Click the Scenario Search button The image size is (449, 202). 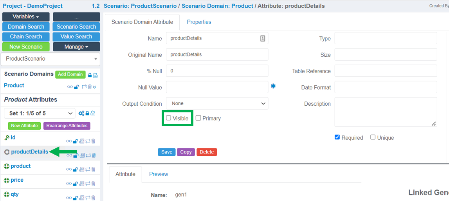tap(76, 27)
